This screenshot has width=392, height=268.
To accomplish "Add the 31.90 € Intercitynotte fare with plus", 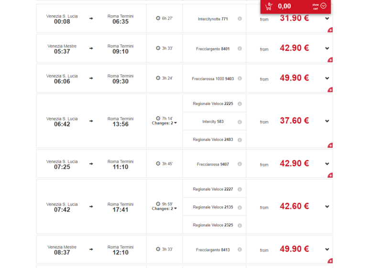I will (330, 30).
